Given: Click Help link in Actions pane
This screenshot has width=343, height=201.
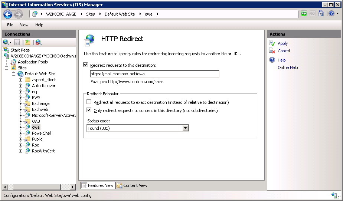Looking at the screenshot, I should coord(281,60).
